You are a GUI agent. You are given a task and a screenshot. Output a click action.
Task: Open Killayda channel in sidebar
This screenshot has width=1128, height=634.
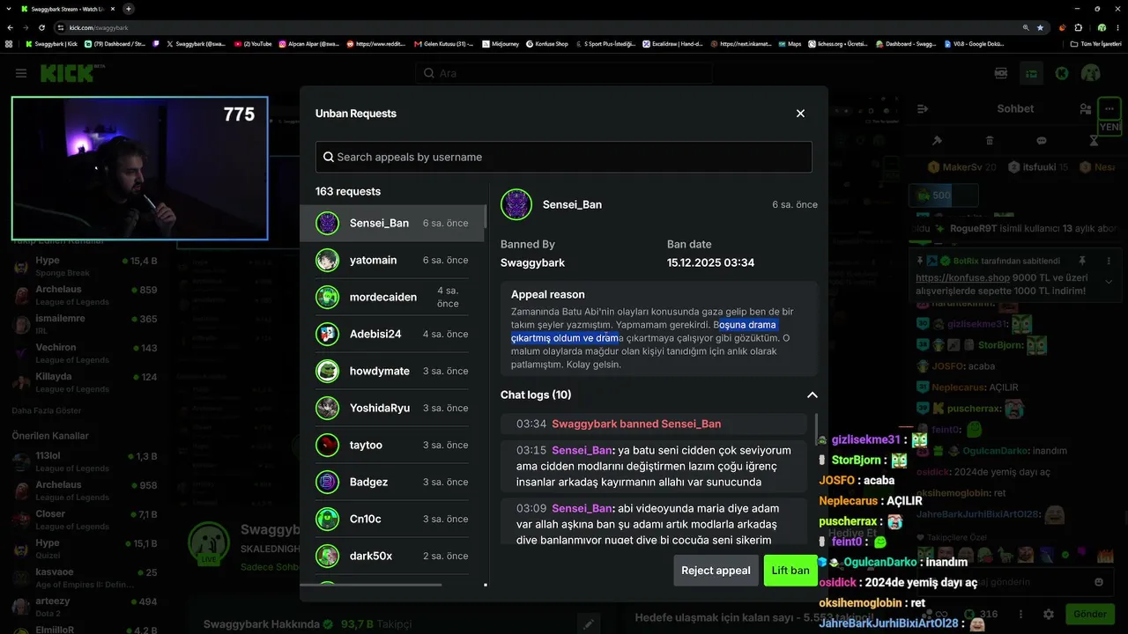(85, 382)
